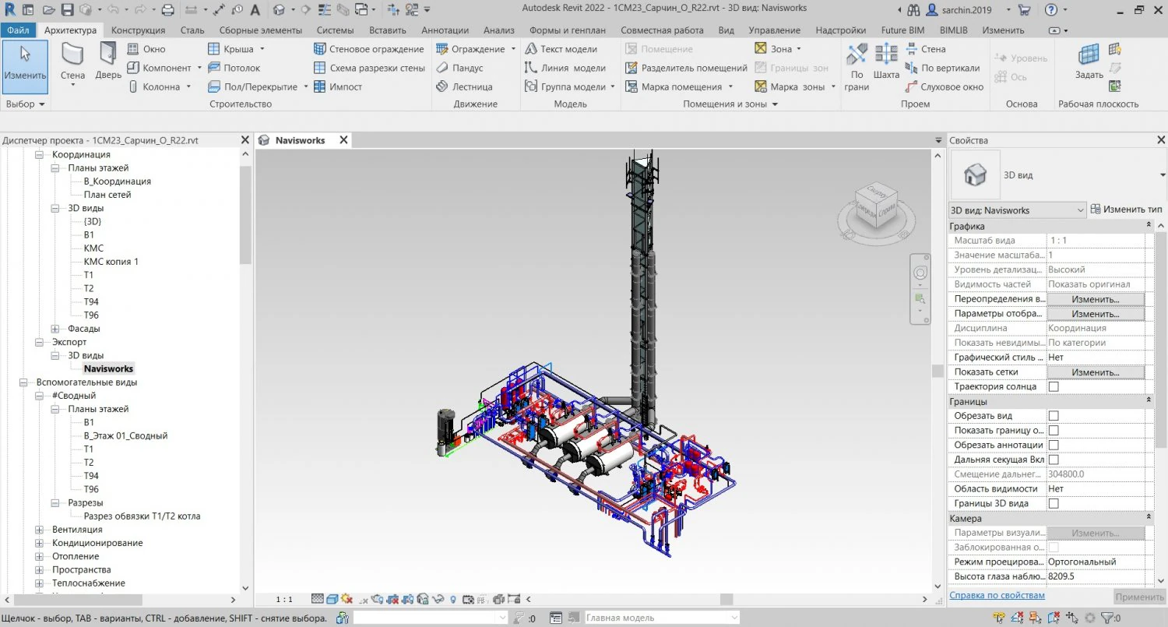Expand the Отопление tree node
The height and width of the screenshot is (627, 1168).
click(x=39, y=556)
